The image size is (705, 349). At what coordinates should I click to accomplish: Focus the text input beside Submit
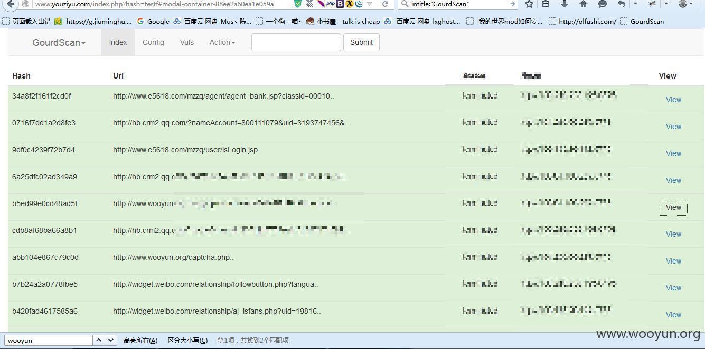point(296,42)
